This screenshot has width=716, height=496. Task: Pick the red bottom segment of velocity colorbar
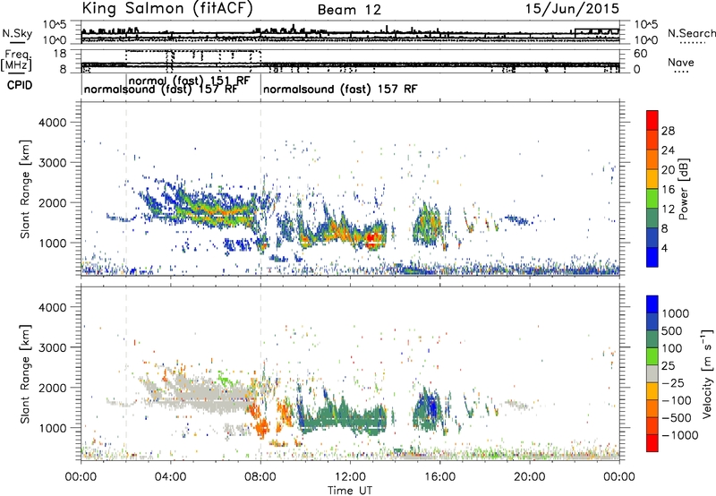click(652, 443)
